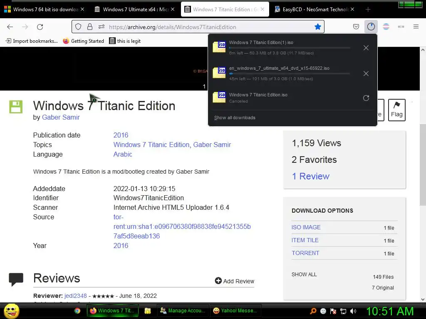The width and height of the screenshot is (426, 319).
Task: Download the TORRENT file
Action: coord(305,253)
